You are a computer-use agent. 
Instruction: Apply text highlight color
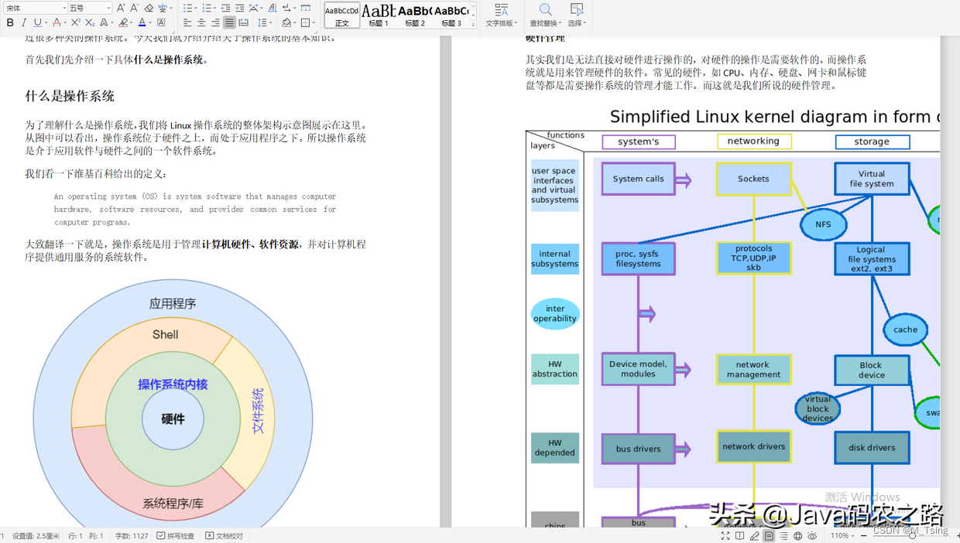(122, 22)
